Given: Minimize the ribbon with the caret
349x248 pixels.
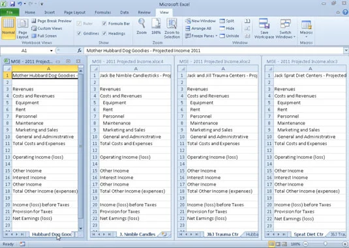Looking at the screenshot, I should (338, 12).
